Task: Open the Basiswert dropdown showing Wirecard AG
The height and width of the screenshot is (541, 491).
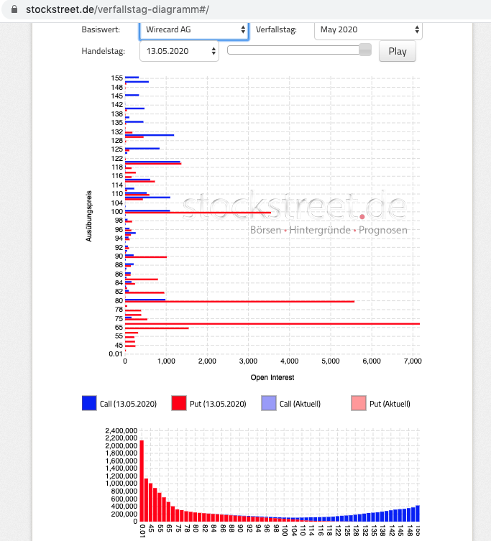Action: pyautogui.click(x=194, y=29)
